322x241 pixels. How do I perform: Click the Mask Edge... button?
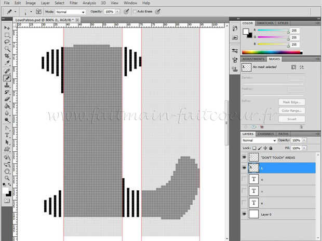tap(291, 102)
